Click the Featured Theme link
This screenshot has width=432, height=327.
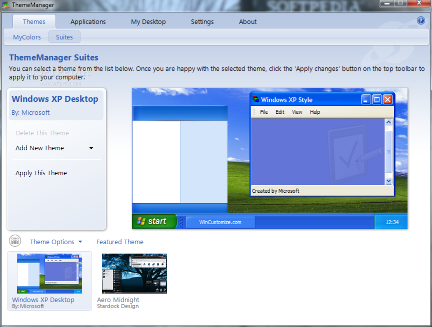[x=120, y=242]
